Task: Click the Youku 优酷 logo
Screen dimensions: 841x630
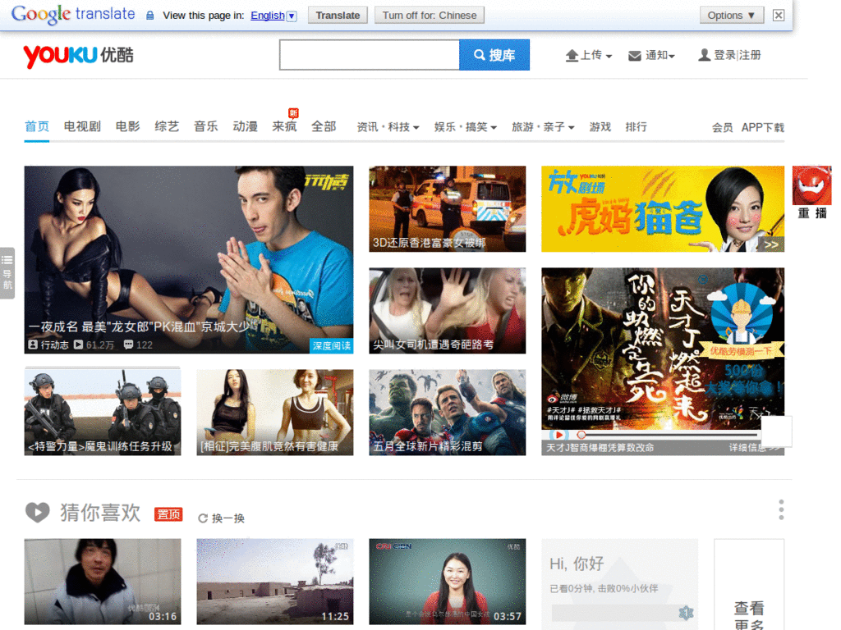Action: coord(78,54)
